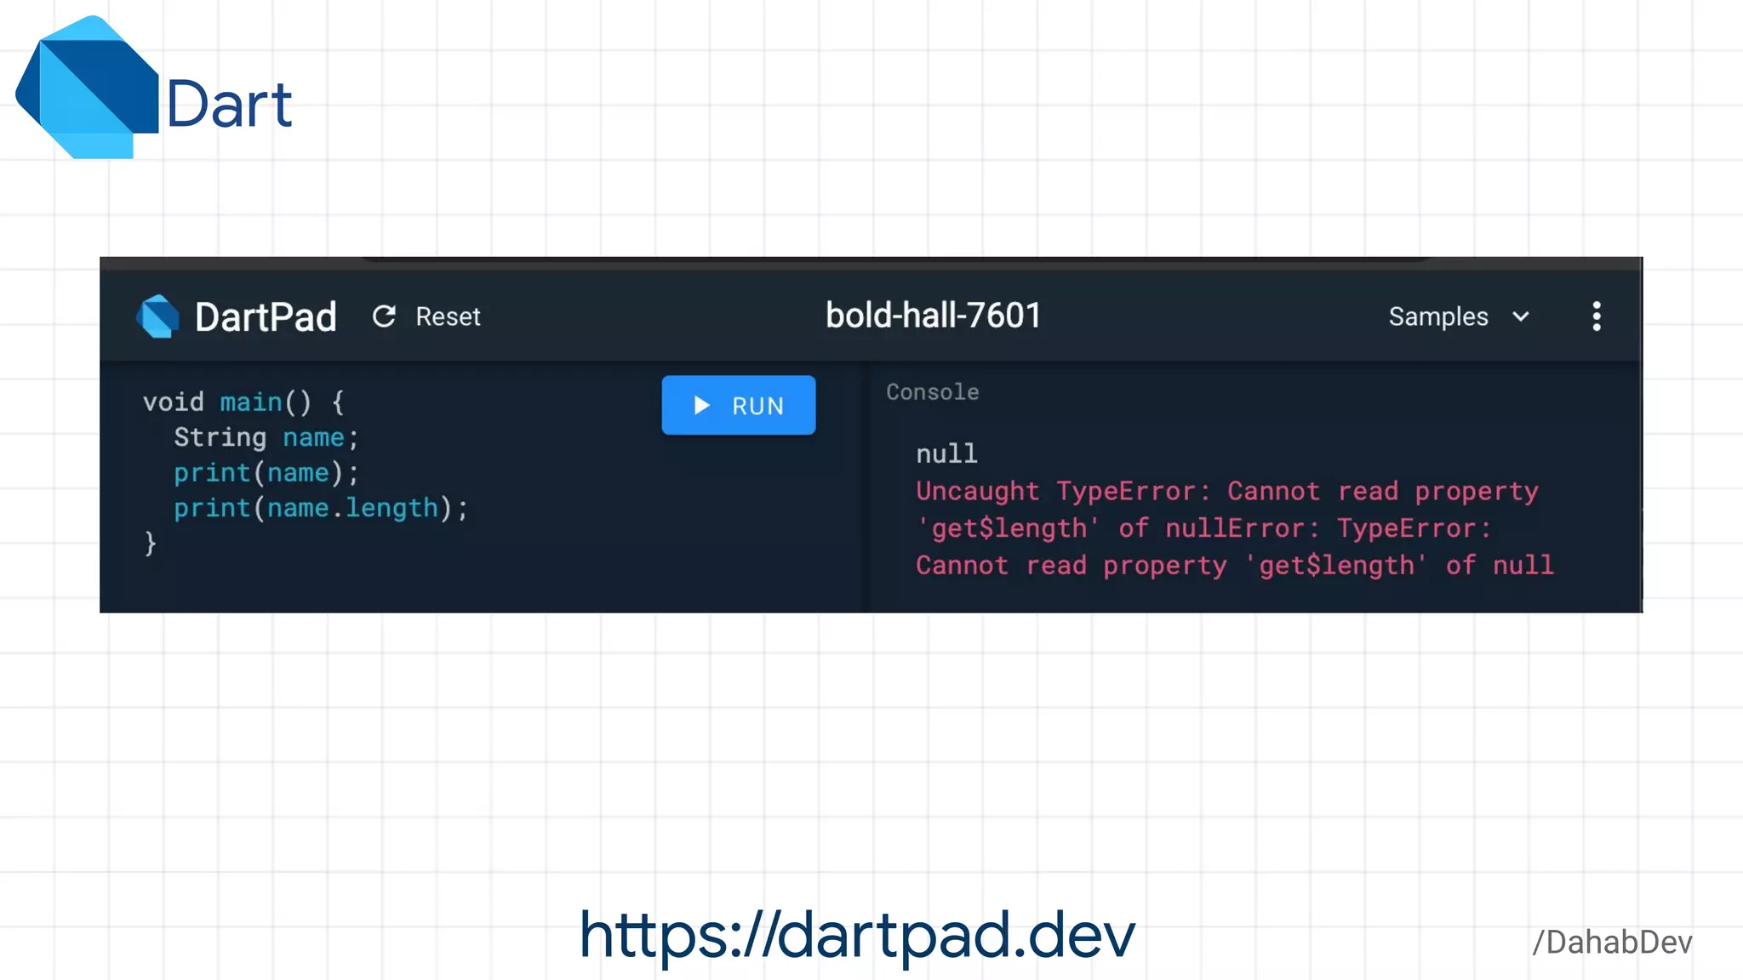The height and width of the screenshot is (980, 1743).
Task: Open the Samples menu label
Action: 1438,316
